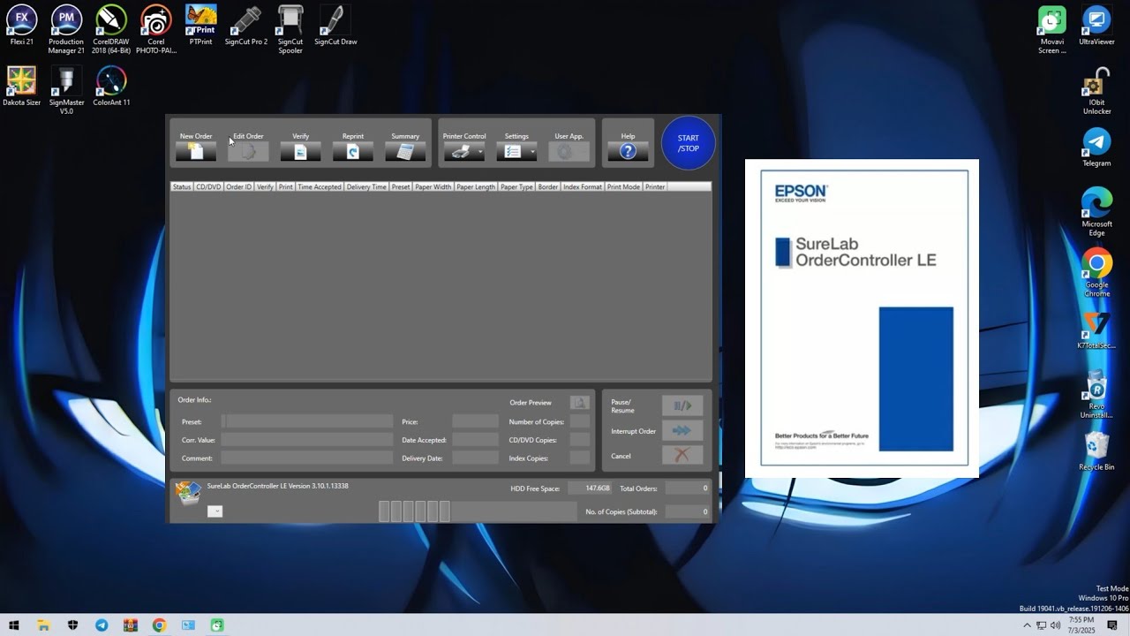Toggle the blue START/STOP button

click(x=688, y=143)
